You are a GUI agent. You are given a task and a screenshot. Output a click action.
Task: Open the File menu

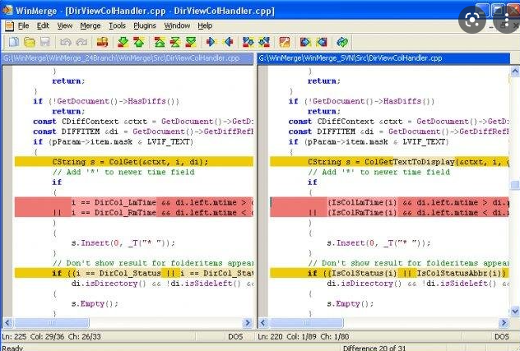[23, 25]
